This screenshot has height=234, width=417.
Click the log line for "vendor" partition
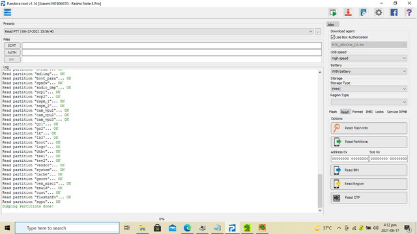(33, 165)
